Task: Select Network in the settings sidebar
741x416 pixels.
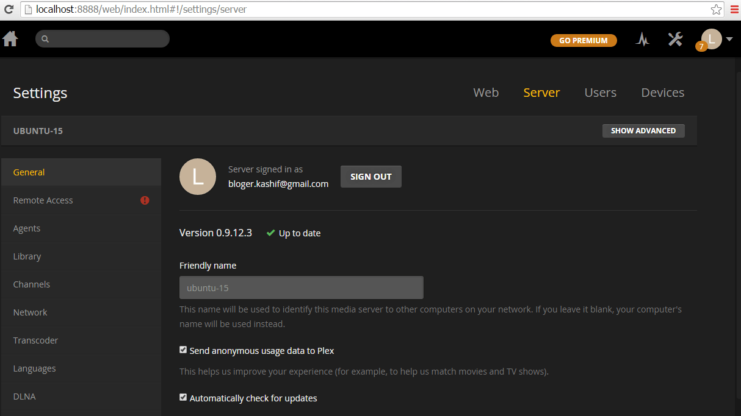Action: pyautogui.click(x=30, y=312)
